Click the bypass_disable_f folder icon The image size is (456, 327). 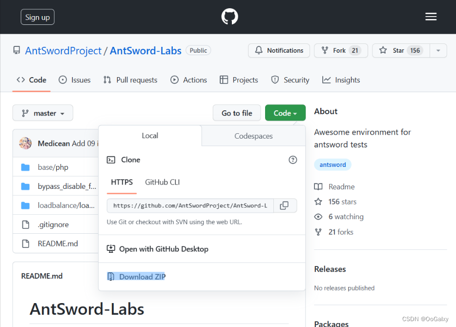[25, 186]
